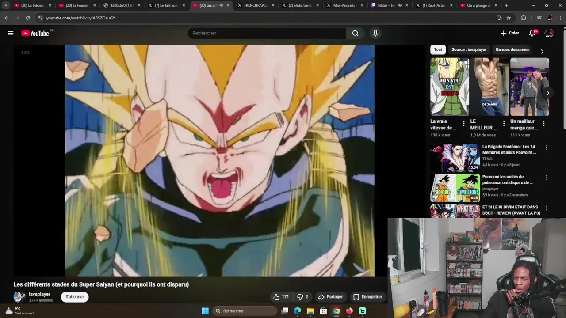Open options for unités de puissance video
The width and height of the screenshot is (566, 318).
[547, 178]
